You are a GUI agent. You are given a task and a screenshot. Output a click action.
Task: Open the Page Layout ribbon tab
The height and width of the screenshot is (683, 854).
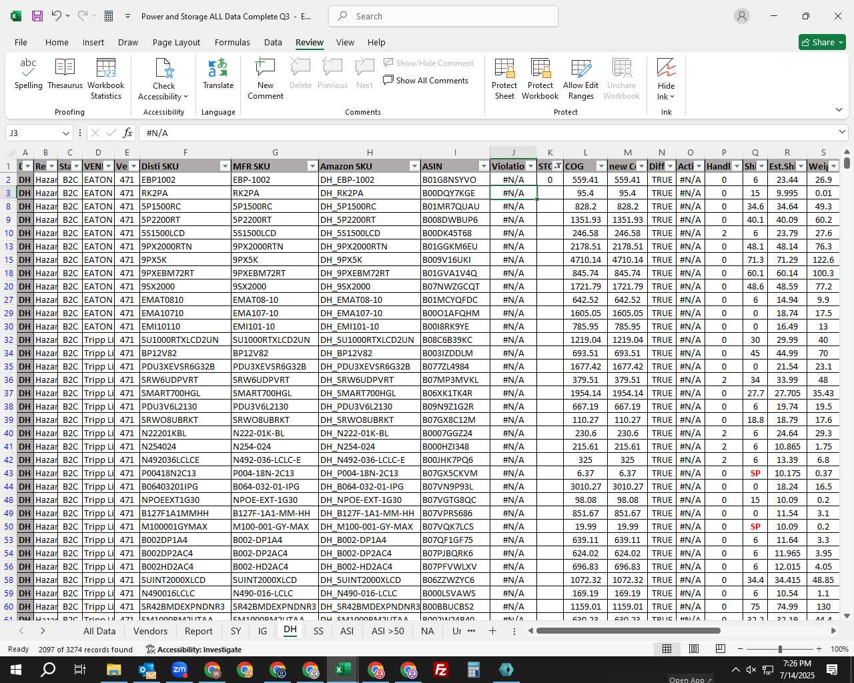pyautogui.click(x=176, y=42)
